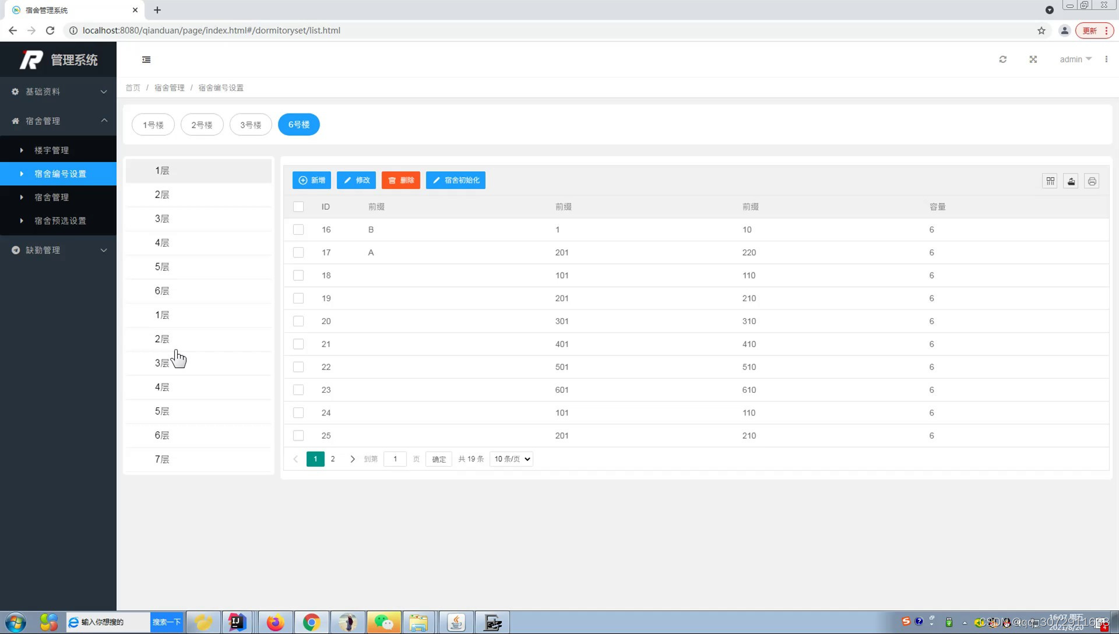Check the row with ID 21
Screen dimensions: 1119x634
[298, 344]
